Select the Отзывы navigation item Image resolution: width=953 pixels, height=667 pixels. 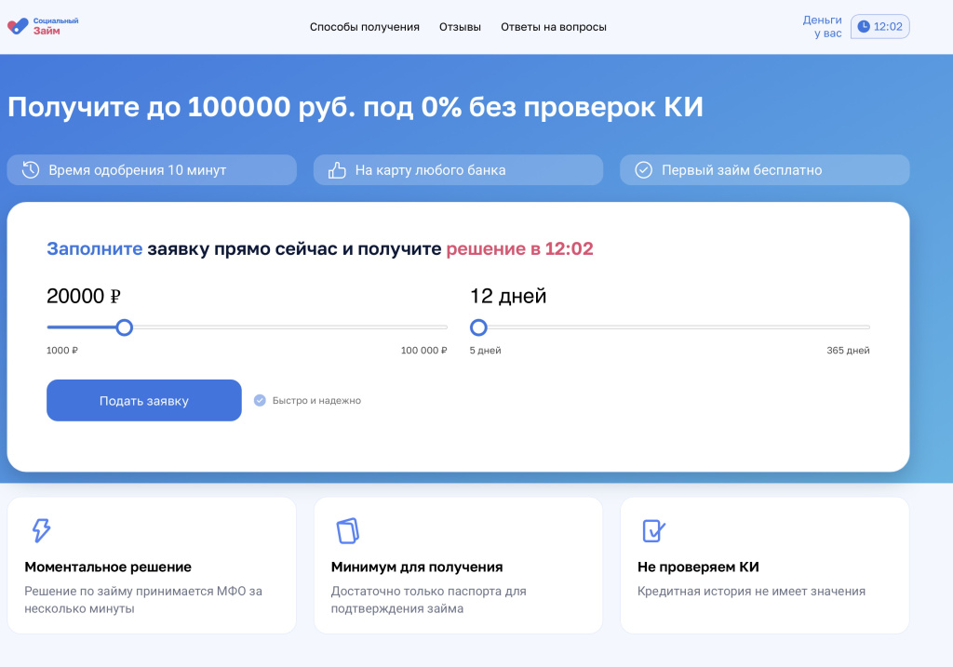coord(458,27)
